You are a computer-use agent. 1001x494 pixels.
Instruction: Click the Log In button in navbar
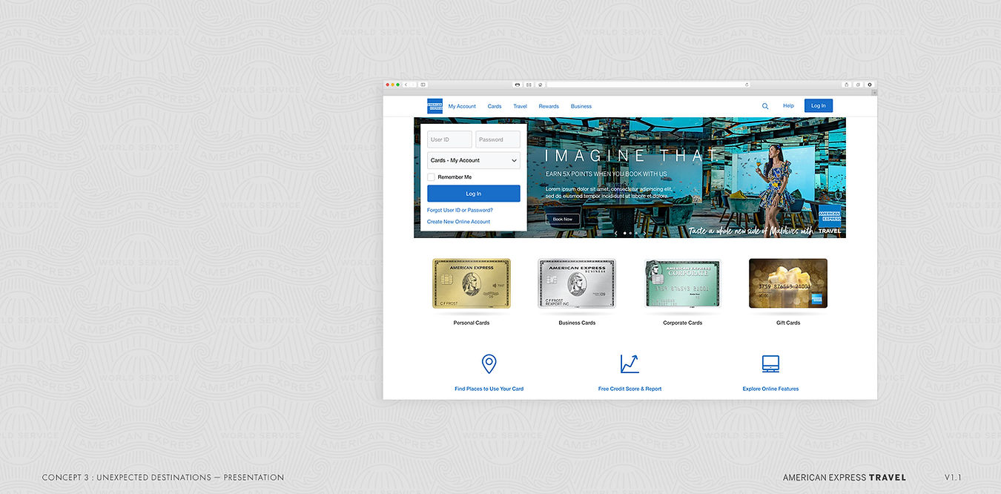point(819,106)
